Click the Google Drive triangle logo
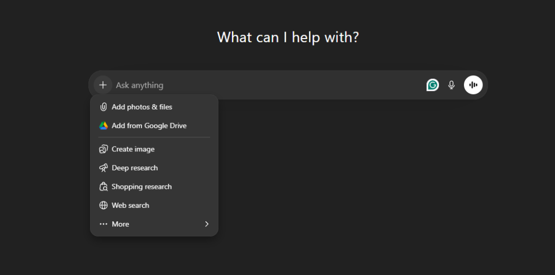The height and width of the screenshot is (275, 555). [x=104, y=126]
